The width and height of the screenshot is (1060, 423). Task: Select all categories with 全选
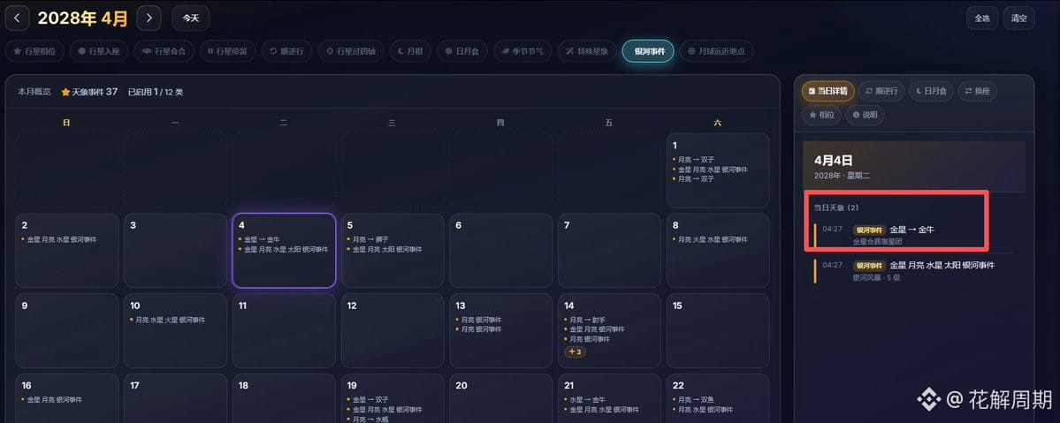[x=982, y=19]
